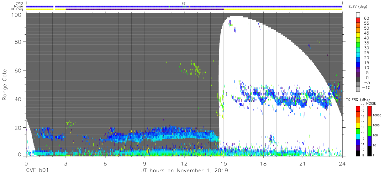Click the 'CVE b01' radar beam label

37,171
